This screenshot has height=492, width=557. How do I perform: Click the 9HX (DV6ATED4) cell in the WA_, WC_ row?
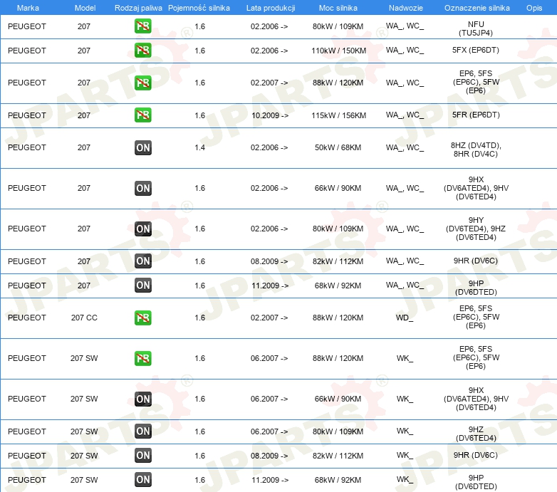476,188
